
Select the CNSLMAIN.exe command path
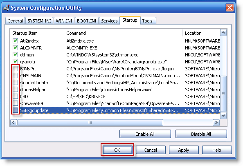pos(123,76)
